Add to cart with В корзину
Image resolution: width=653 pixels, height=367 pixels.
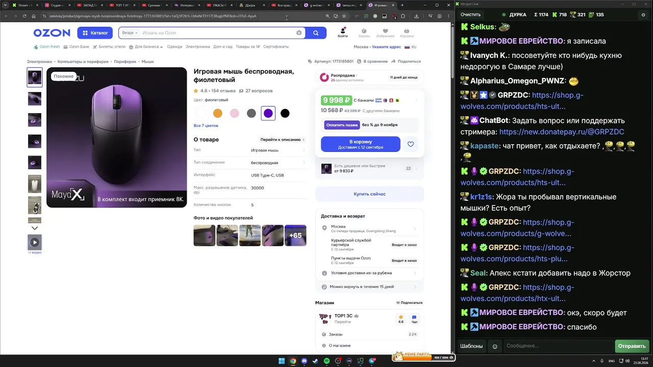click(x=361, y=144)
